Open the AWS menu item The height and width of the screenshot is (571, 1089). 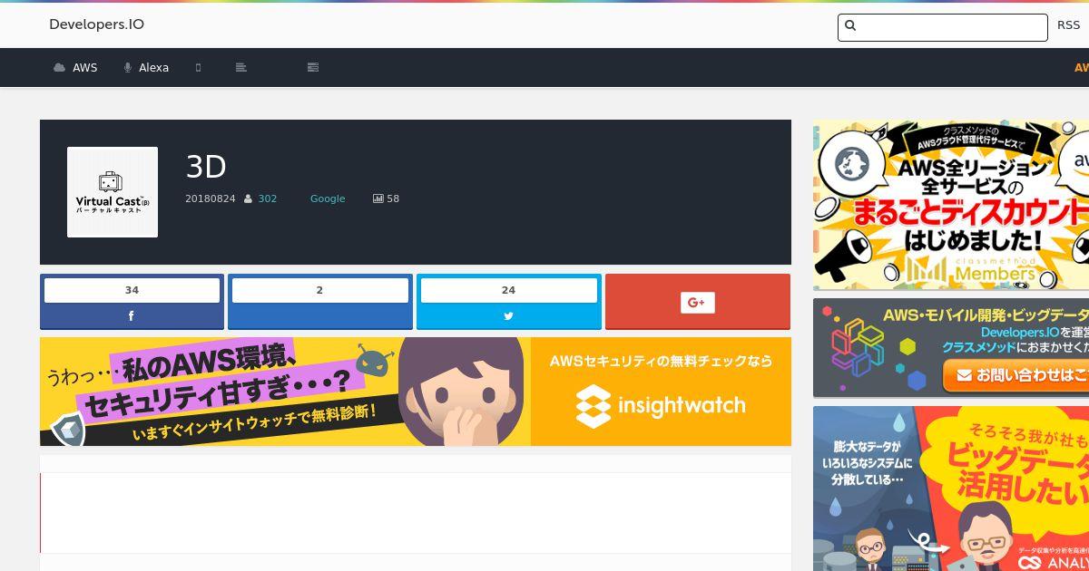coord(84,68)
